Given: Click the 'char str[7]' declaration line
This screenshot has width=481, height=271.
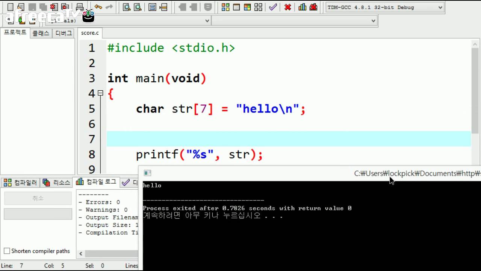Looking at the screenshot, I should (x=221, y=109).
